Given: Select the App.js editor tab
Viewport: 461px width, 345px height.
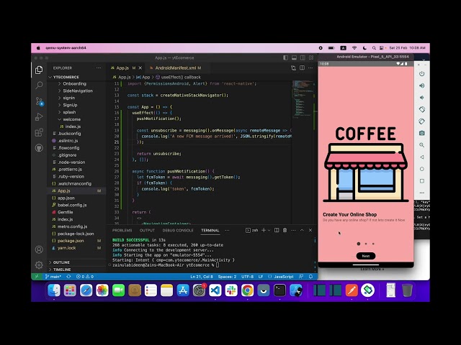Looking at the screenshot, I should click(x=122, y=68).
